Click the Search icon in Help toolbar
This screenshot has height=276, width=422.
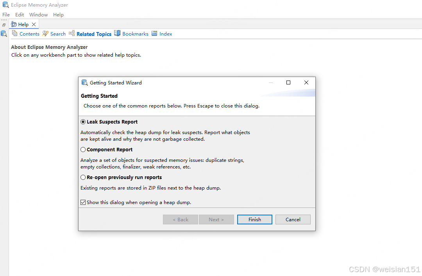point(45,34)
